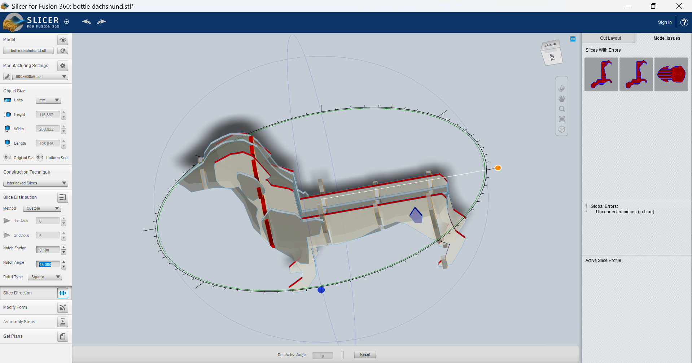
Task: Click the Fit to View icon
Action: (x=562, y=119)
